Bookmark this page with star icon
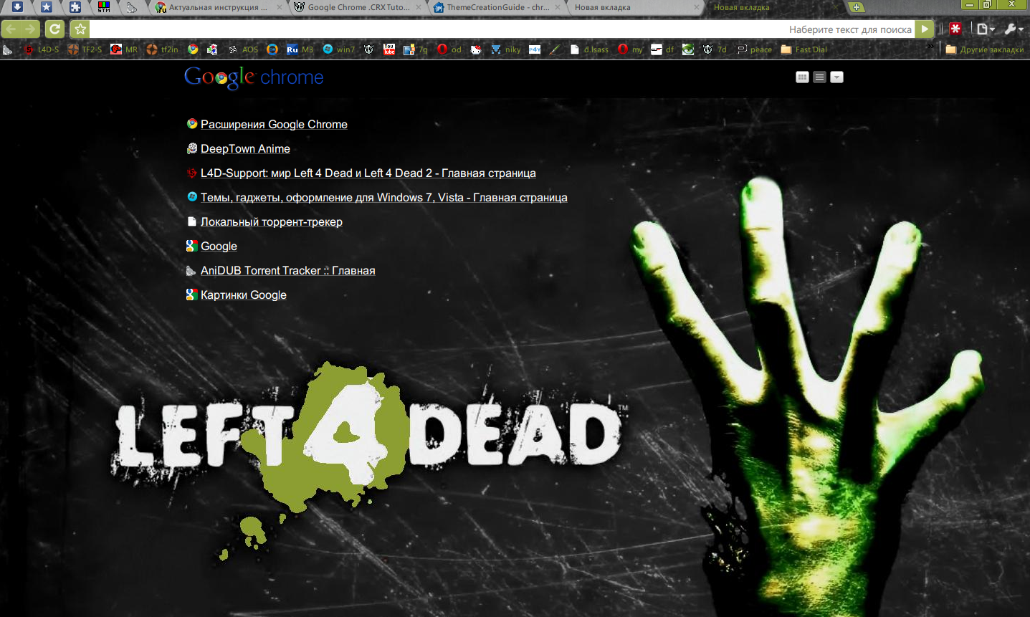 pos(80,29)
